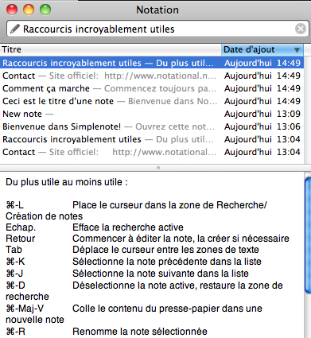
Task: Click the yellow minimize window button
Action: (29, 10)
